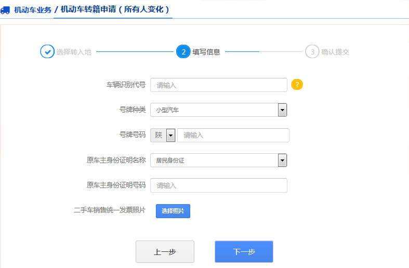The image size is (409, 268).
Task: Open the 机动车业务 breadcrumb link
Action: click(33, 10)
